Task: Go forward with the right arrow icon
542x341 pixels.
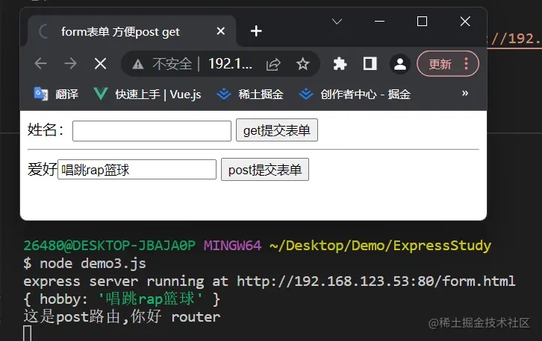Action: 70,64
